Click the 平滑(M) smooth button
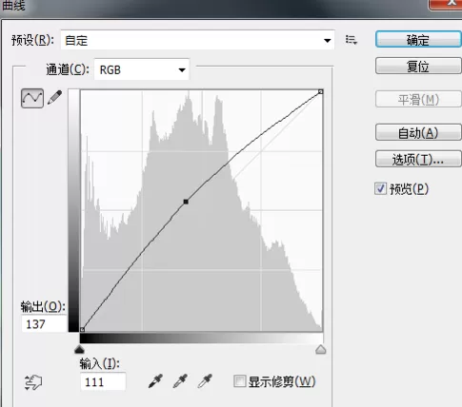The width and height of the screenshot is (462, 407). coord(418,100)
